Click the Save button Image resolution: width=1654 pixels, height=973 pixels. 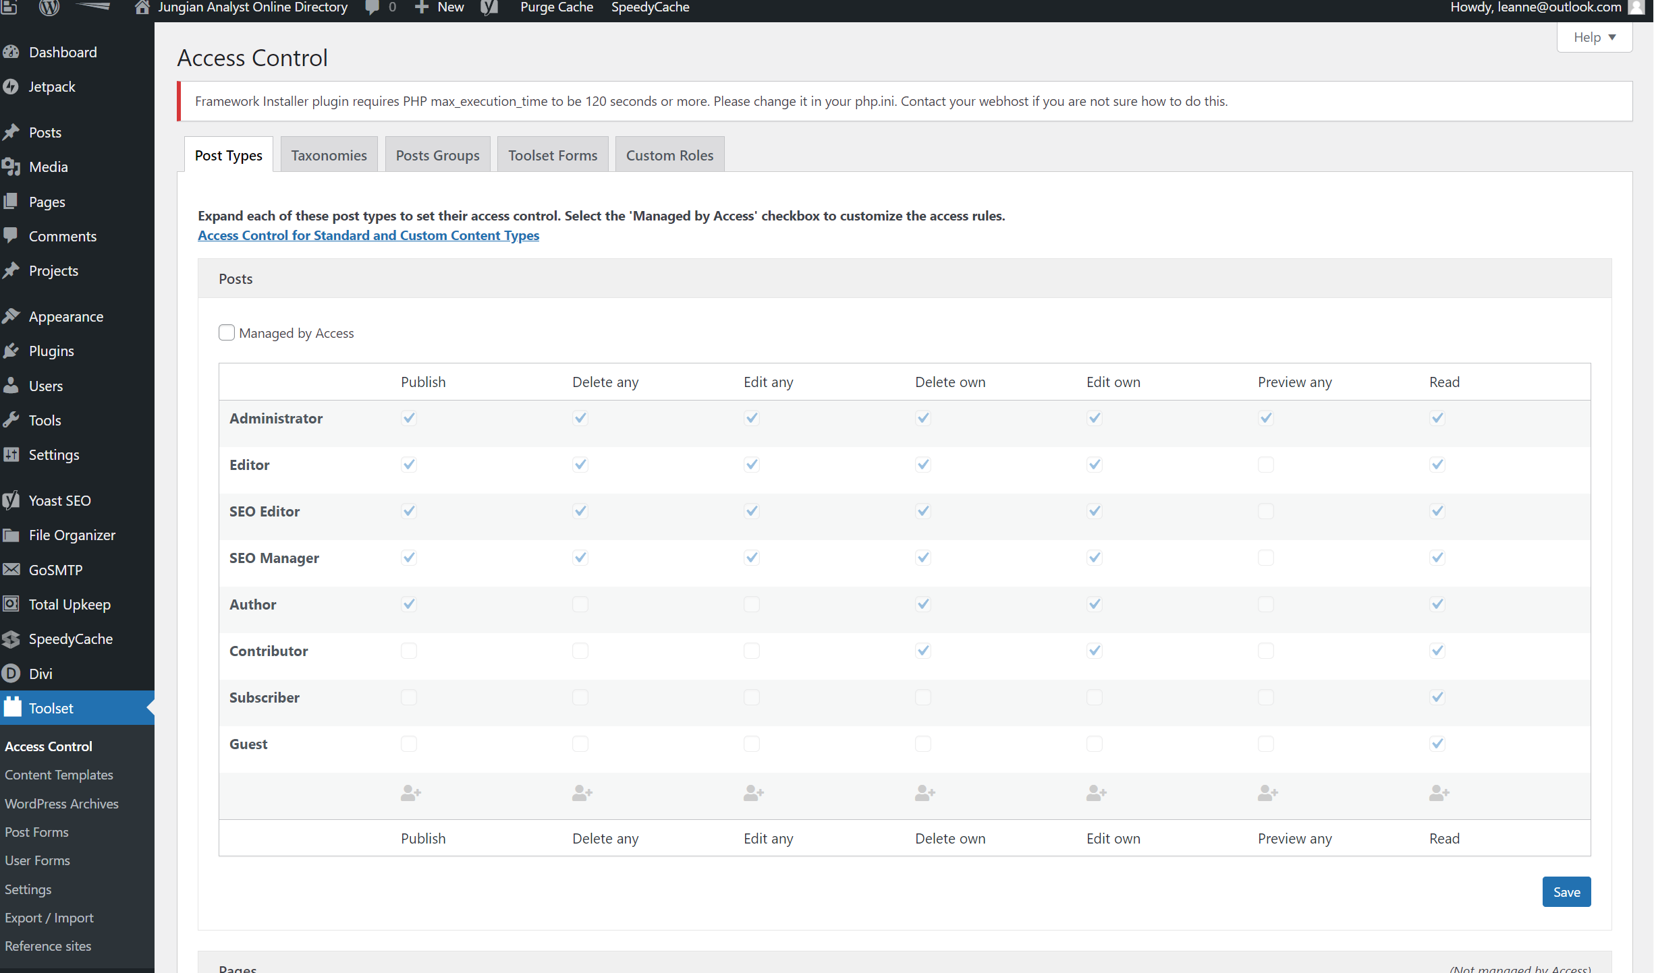[1566, 891]
